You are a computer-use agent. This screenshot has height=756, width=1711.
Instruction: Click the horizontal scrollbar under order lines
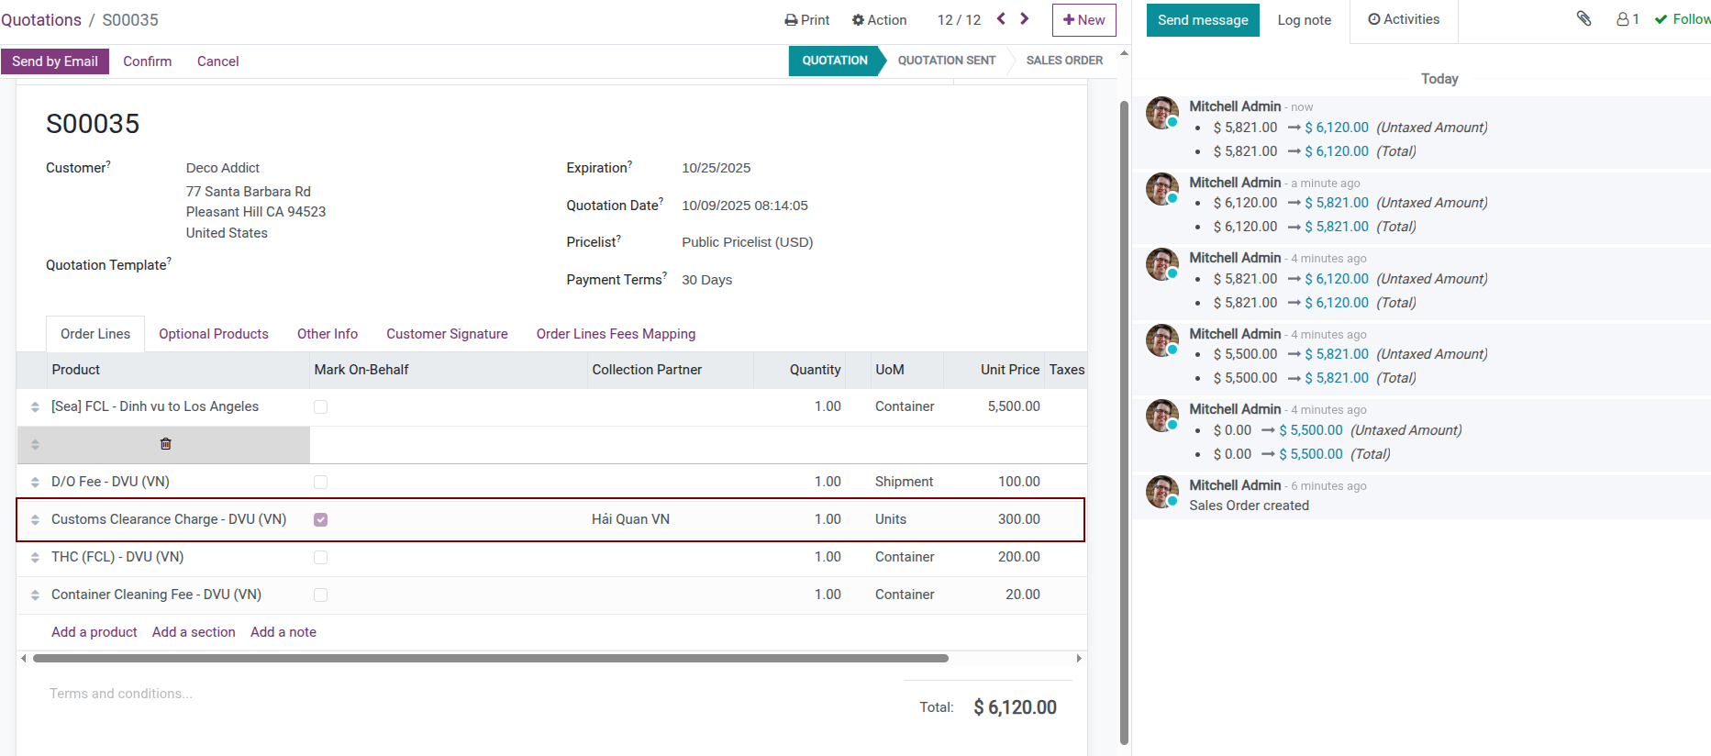[490, 658]
